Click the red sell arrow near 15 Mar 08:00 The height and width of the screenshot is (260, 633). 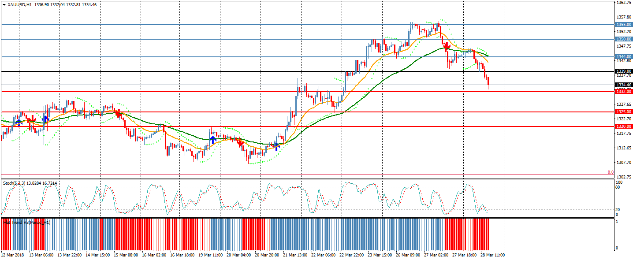click(118, 114)
